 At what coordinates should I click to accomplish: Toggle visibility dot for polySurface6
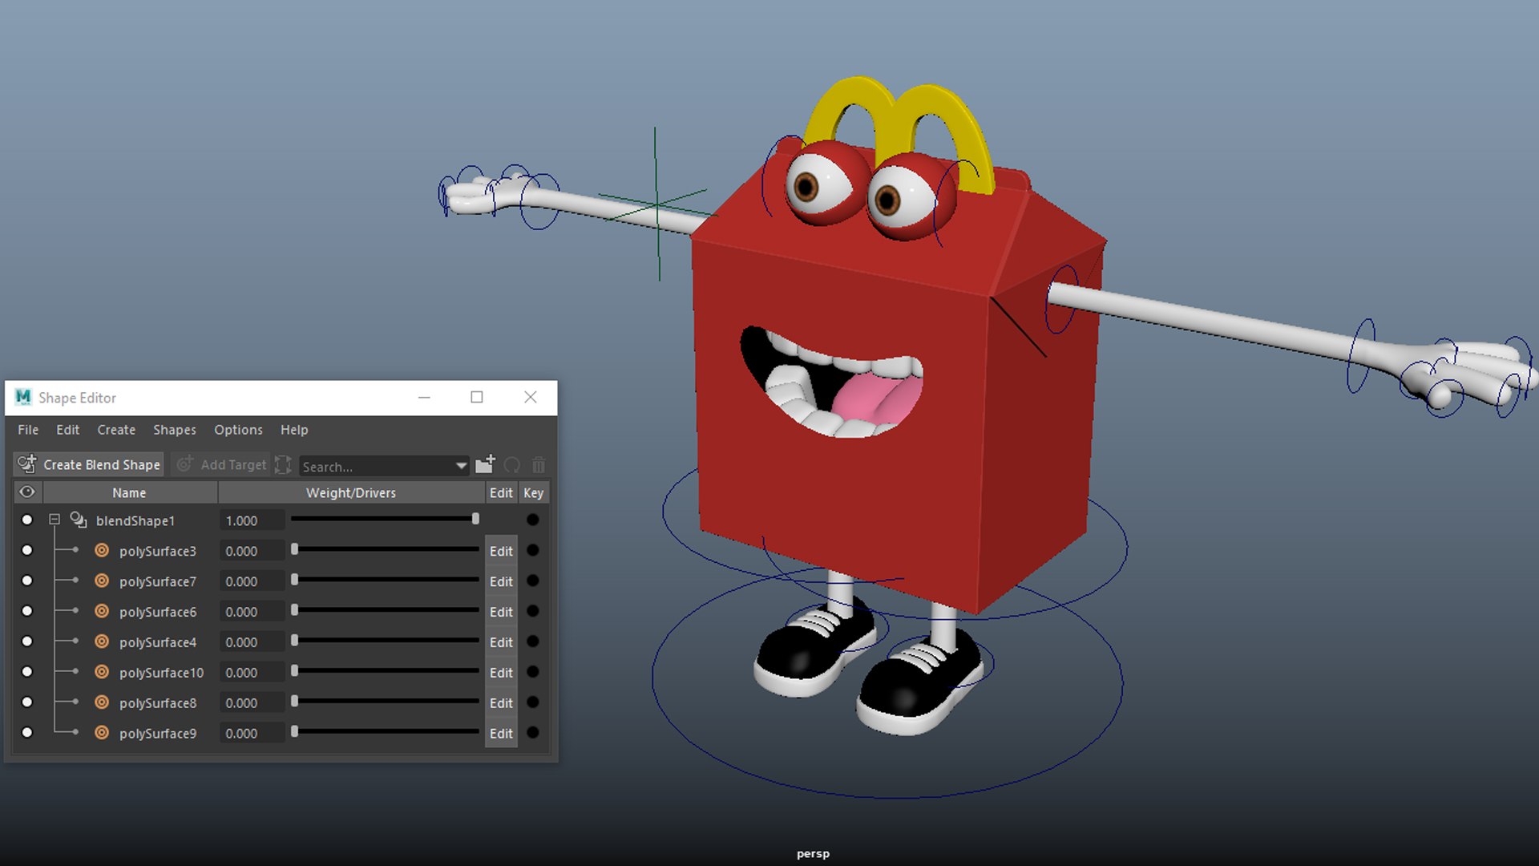pos(27,611)
